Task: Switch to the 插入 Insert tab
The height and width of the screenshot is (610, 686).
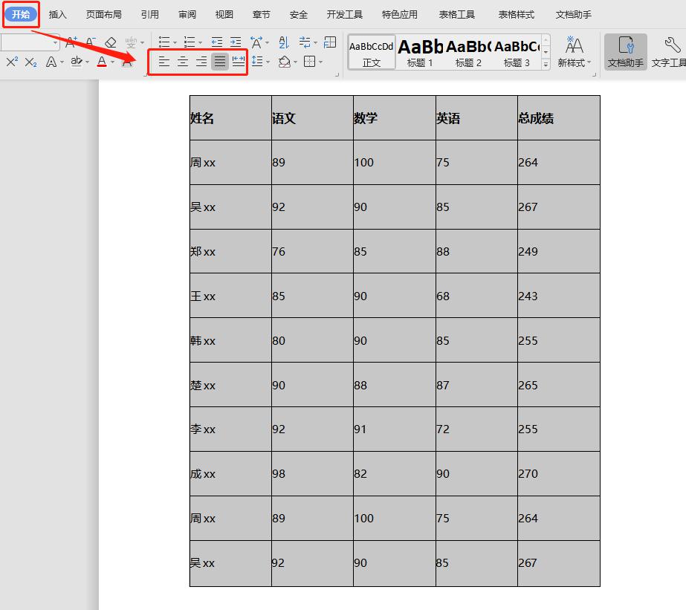Action: tap(57, 14)
